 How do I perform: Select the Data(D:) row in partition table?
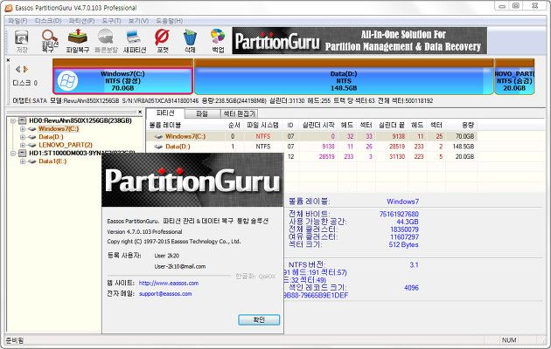coord(311,147)
